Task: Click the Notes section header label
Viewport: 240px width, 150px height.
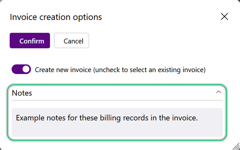Action: tap(22, 93)
